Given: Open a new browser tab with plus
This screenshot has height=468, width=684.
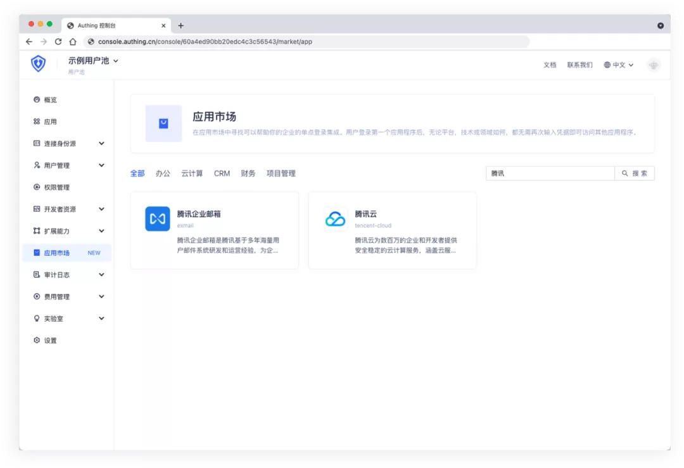Looking at the screenshot, I should [x=180, y=26].
